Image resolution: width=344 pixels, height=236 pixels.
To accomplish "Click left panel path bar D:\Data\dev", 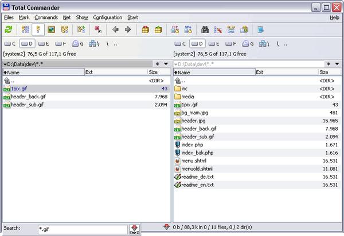I will point(77,64).
